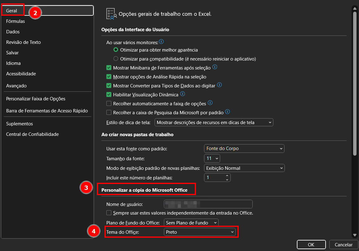This screenshot has height=251, width=359.
Task: Click the Excel general options header icon
Action: click(x=112, y=14)
